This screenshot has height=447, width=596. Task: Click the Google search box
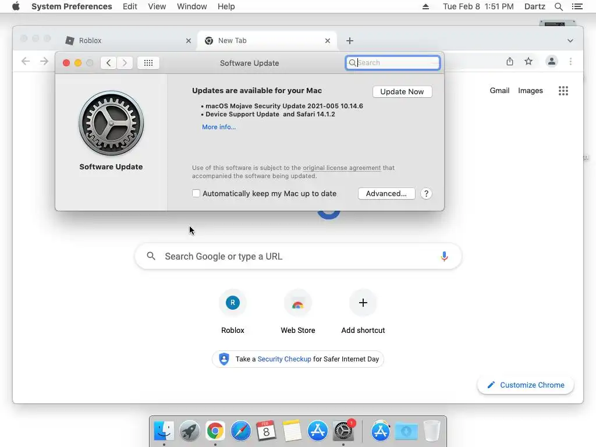click(299, 257)
